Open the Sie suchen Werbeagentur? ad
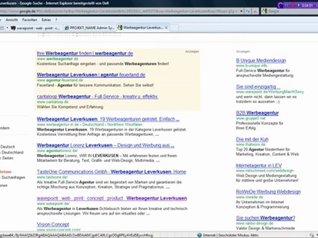Screen dimensions: 318x238 pyautogui.click(x=265, y=218)
